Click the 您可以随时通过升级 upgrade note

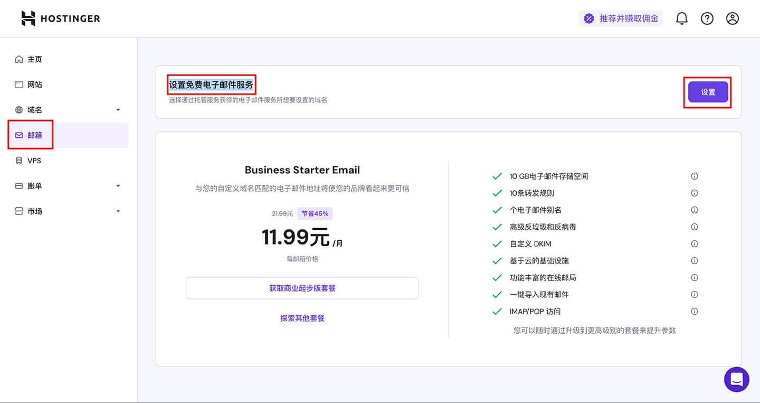(x=595, y=331)
